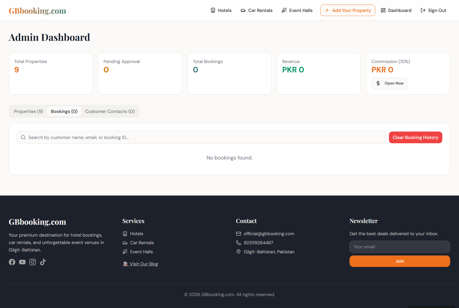
Task: Click the Add Your Property button
Action: click(x=348, y=10)
